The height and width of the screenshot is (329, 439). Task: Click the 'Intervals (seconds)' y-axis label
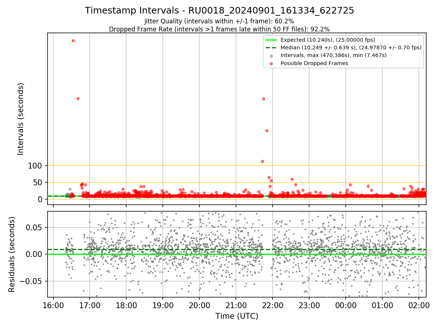tap(21, 119)
